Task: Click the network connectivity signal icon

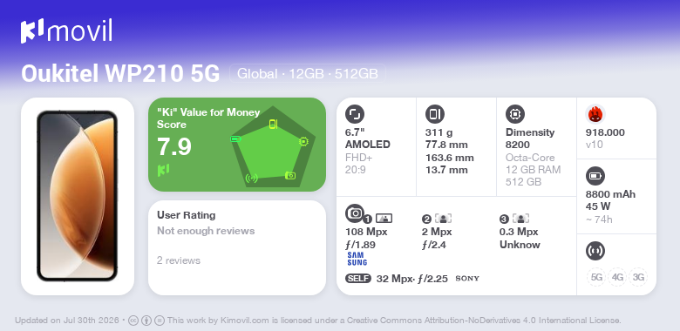Action: click(x=595, y=251)
